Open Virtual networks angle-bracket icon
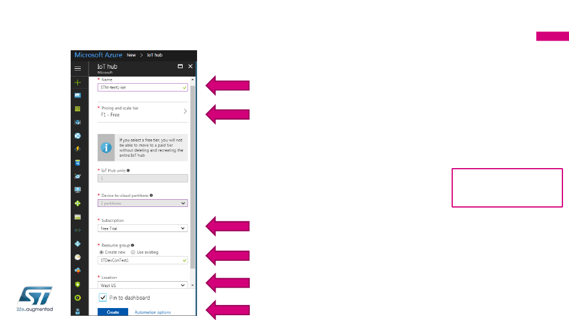 [x=78, y=230]
